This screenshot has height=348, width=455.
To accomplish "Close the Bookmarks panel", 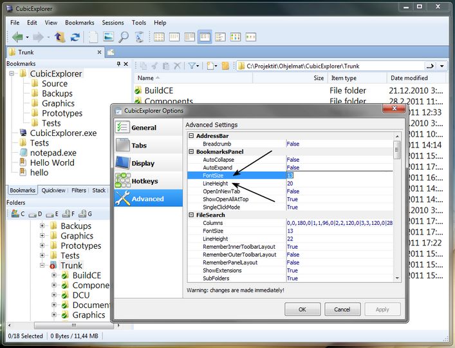I will [126, 64].
